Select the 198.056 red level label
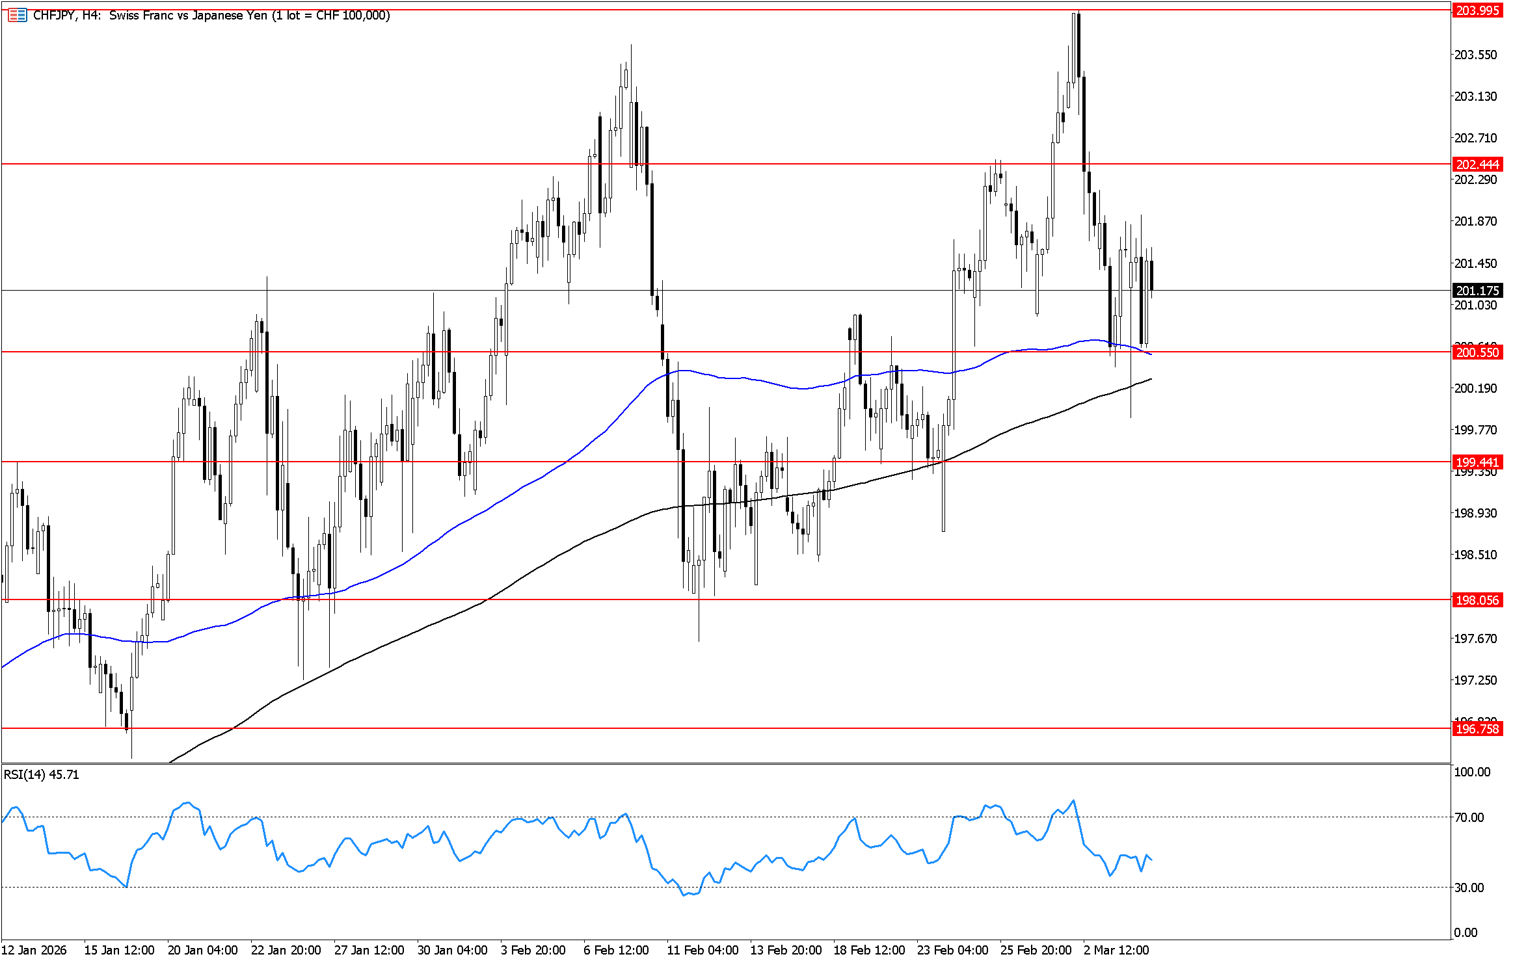This screenshot has height=961, width=1513. [x=1477, y=600]
